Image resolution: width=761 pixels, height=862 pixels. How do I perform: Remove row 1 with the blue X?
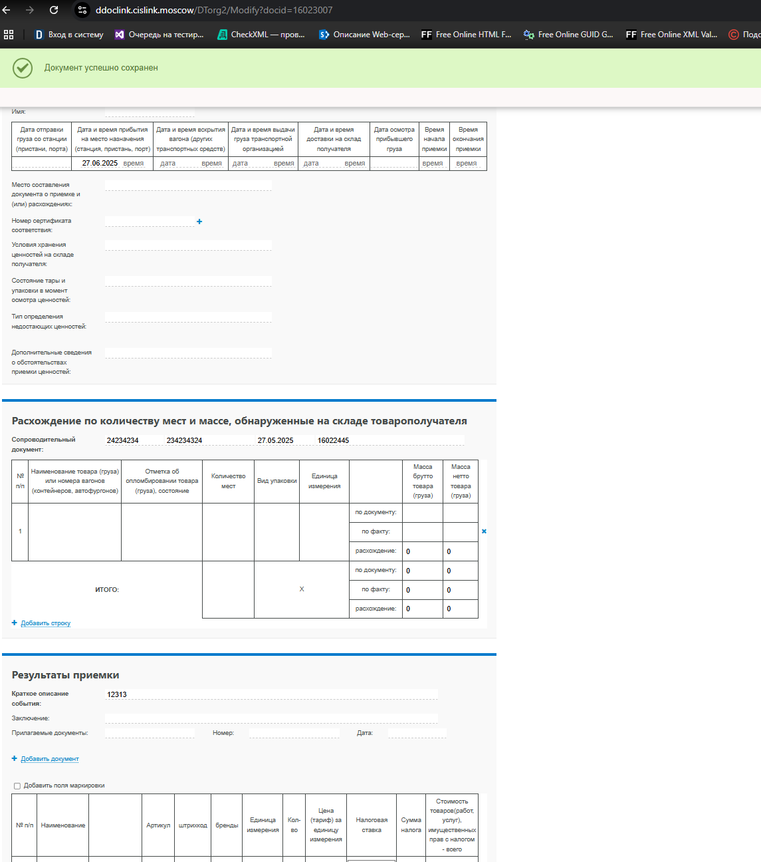[484, 531]
